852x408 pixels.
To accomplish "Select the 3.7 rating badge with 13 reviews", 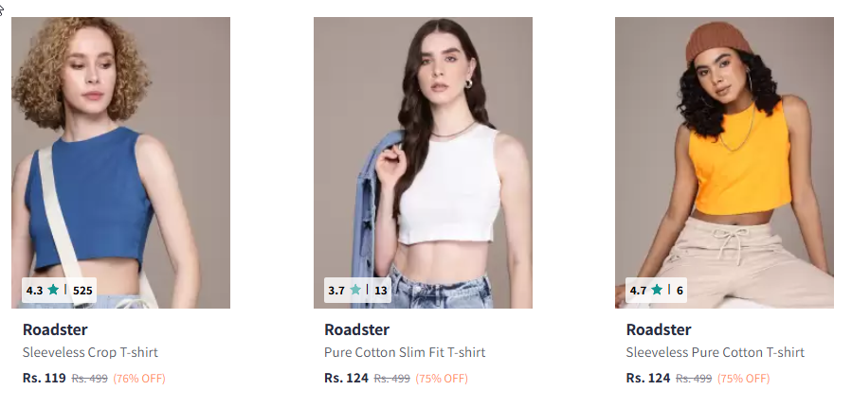I will click(x=357, y=291).
